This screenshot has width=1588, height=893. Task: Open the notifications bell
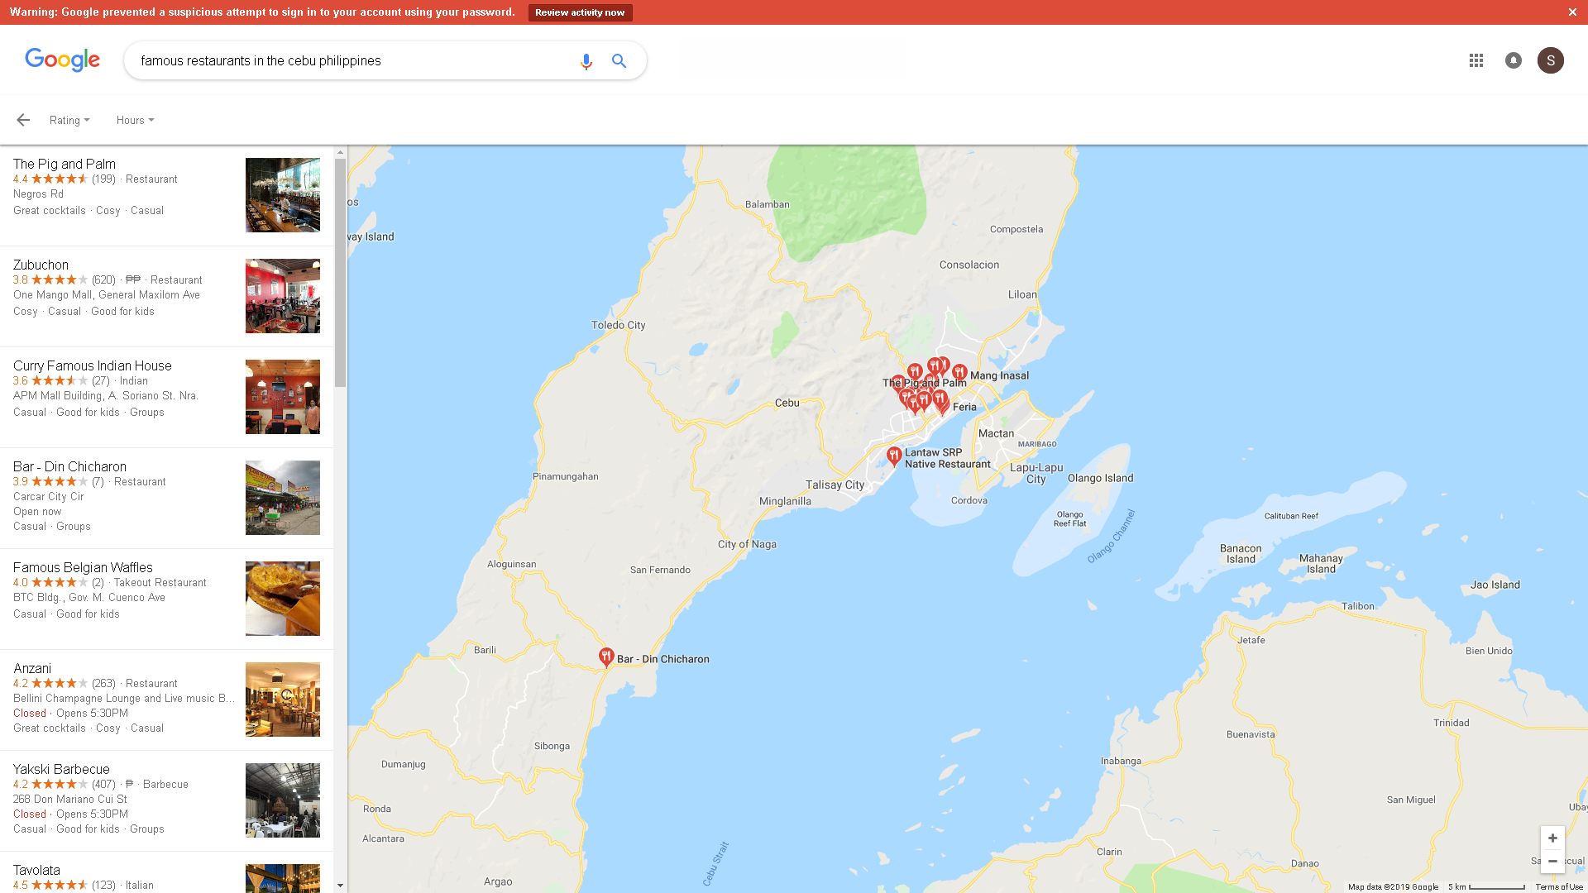pyautogui.click(x=1514, y=60)
